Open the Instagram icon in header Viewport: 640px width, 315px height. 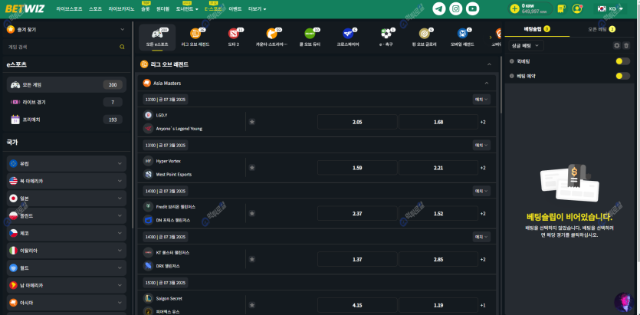point(455,8)
